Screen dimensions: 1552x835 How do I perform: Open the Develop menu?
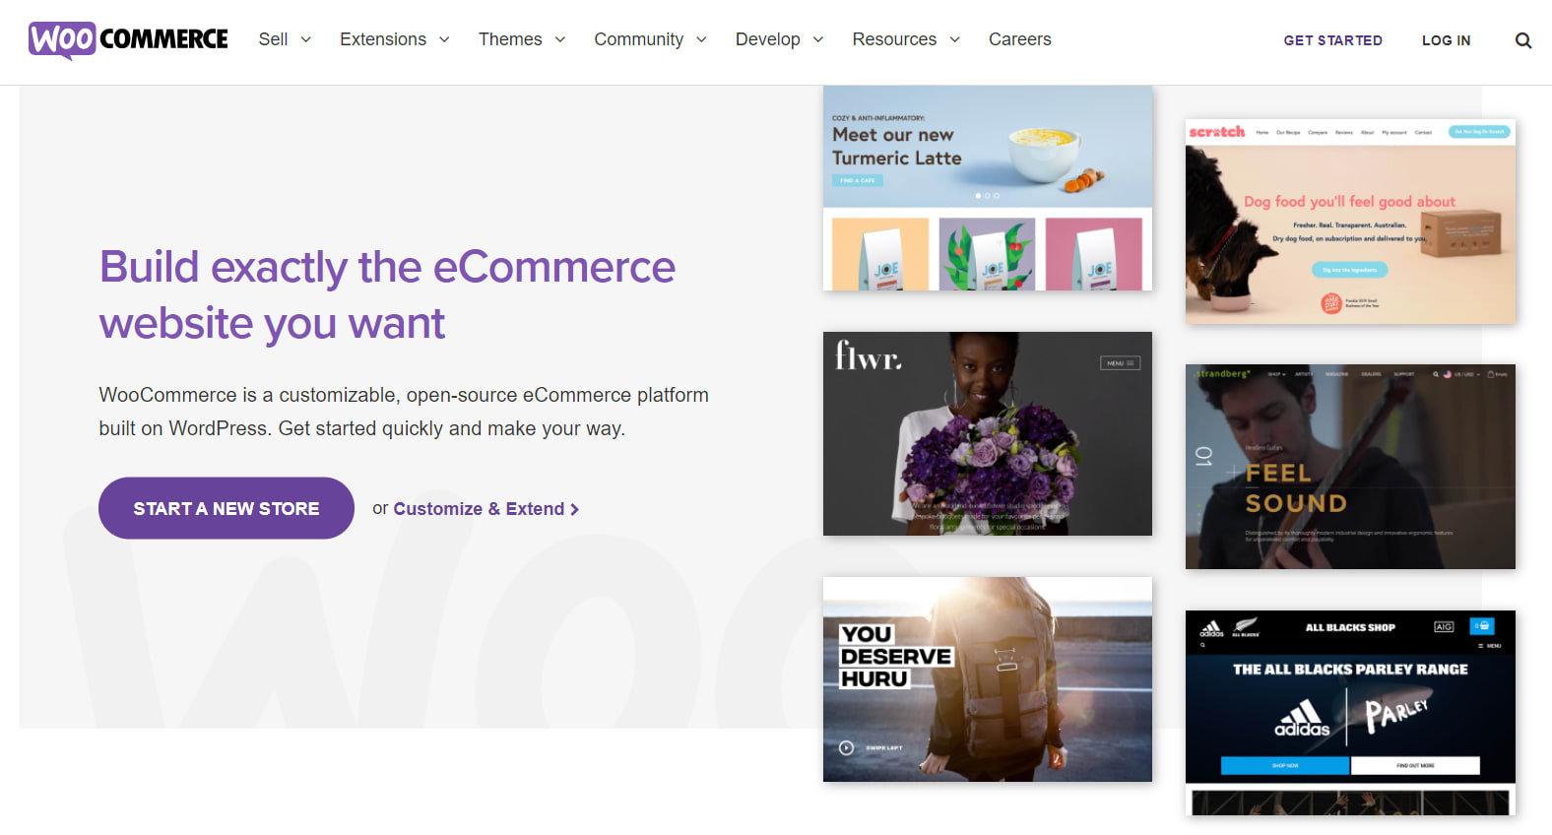point(767,39)
